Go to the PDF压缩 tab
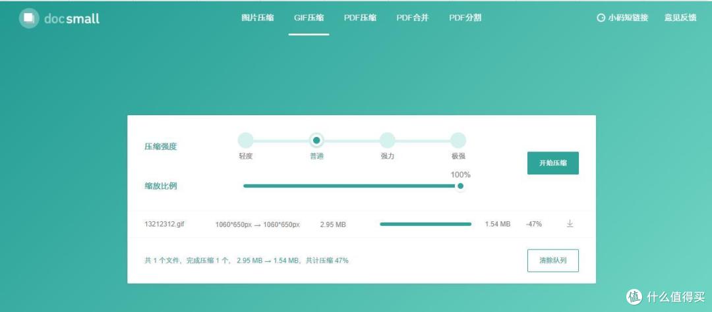 [x=360, y=18]
